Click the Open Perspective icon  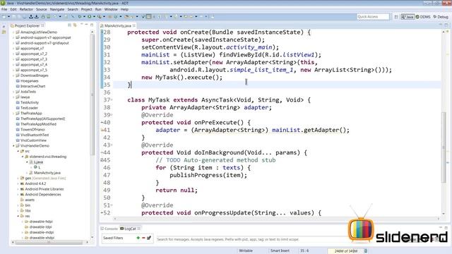(x=396, y=17)
